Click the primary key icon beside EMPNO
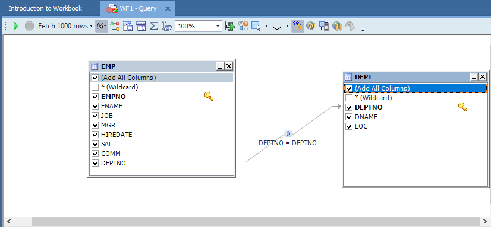 [x=209, y=96]
